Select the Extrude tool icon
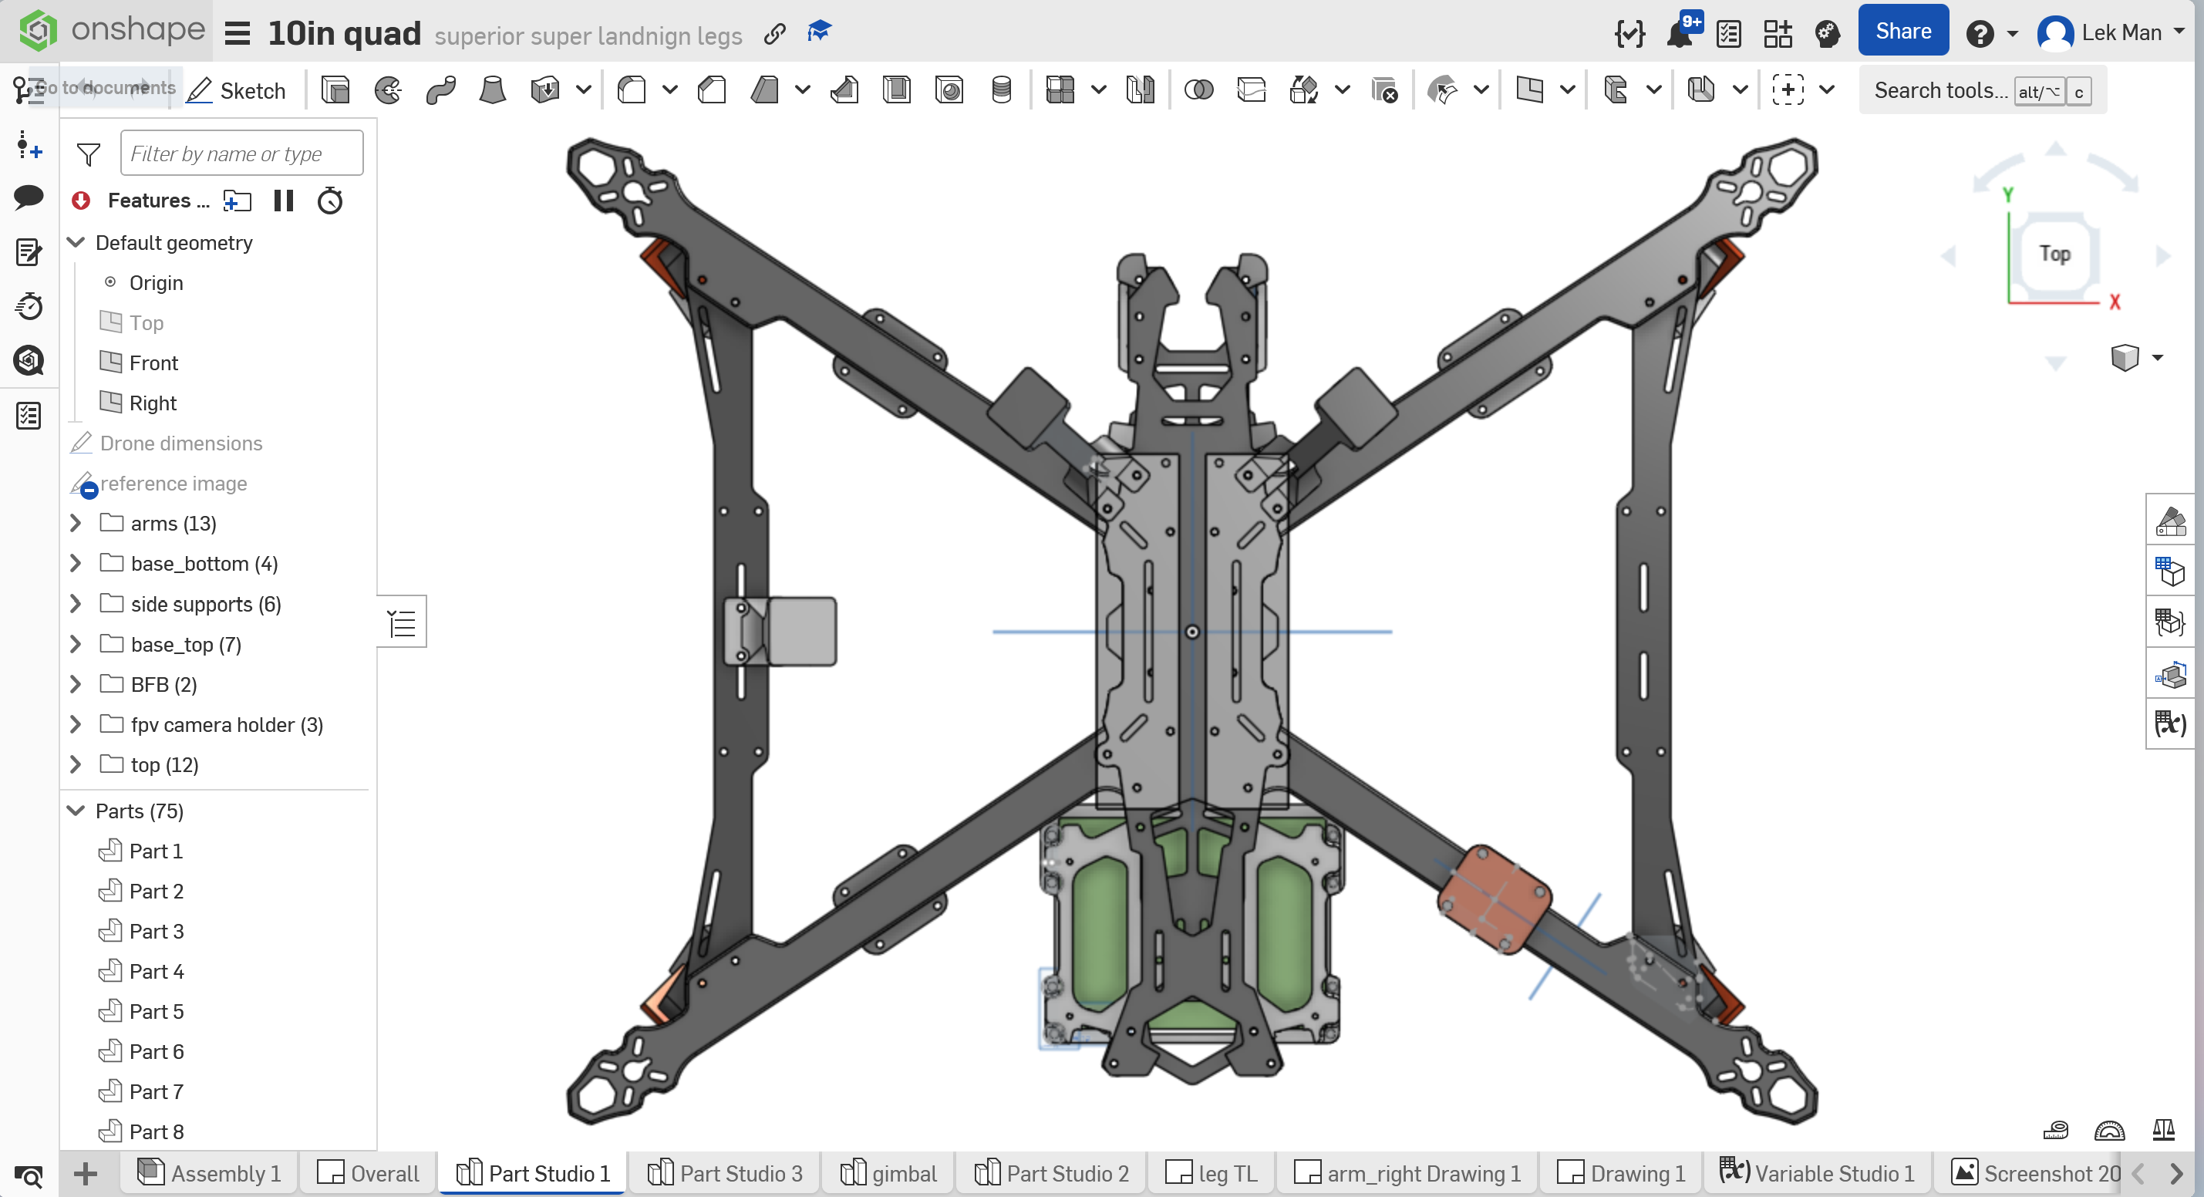 click(x=335, y=89)
